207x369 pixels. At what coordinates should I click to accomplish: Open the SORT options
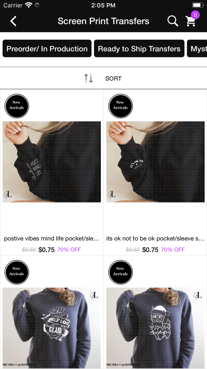coord(113,79)
